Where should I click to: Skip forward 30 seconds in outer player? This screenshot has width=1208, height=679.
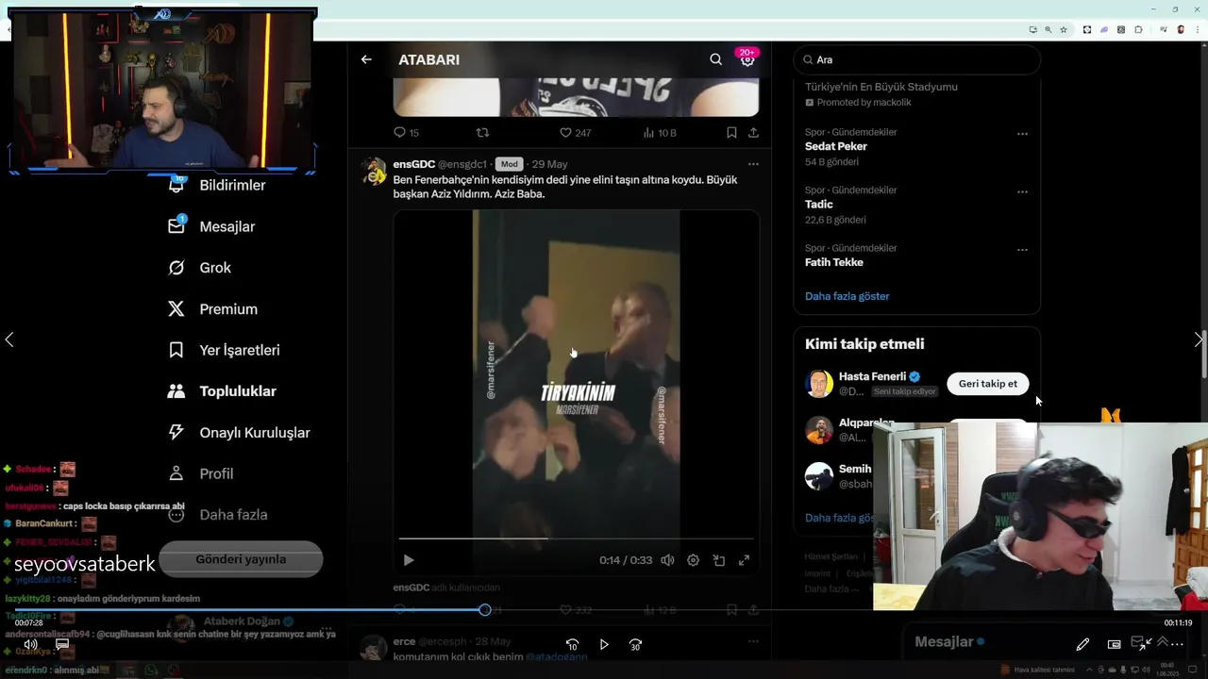coord(635,644)
